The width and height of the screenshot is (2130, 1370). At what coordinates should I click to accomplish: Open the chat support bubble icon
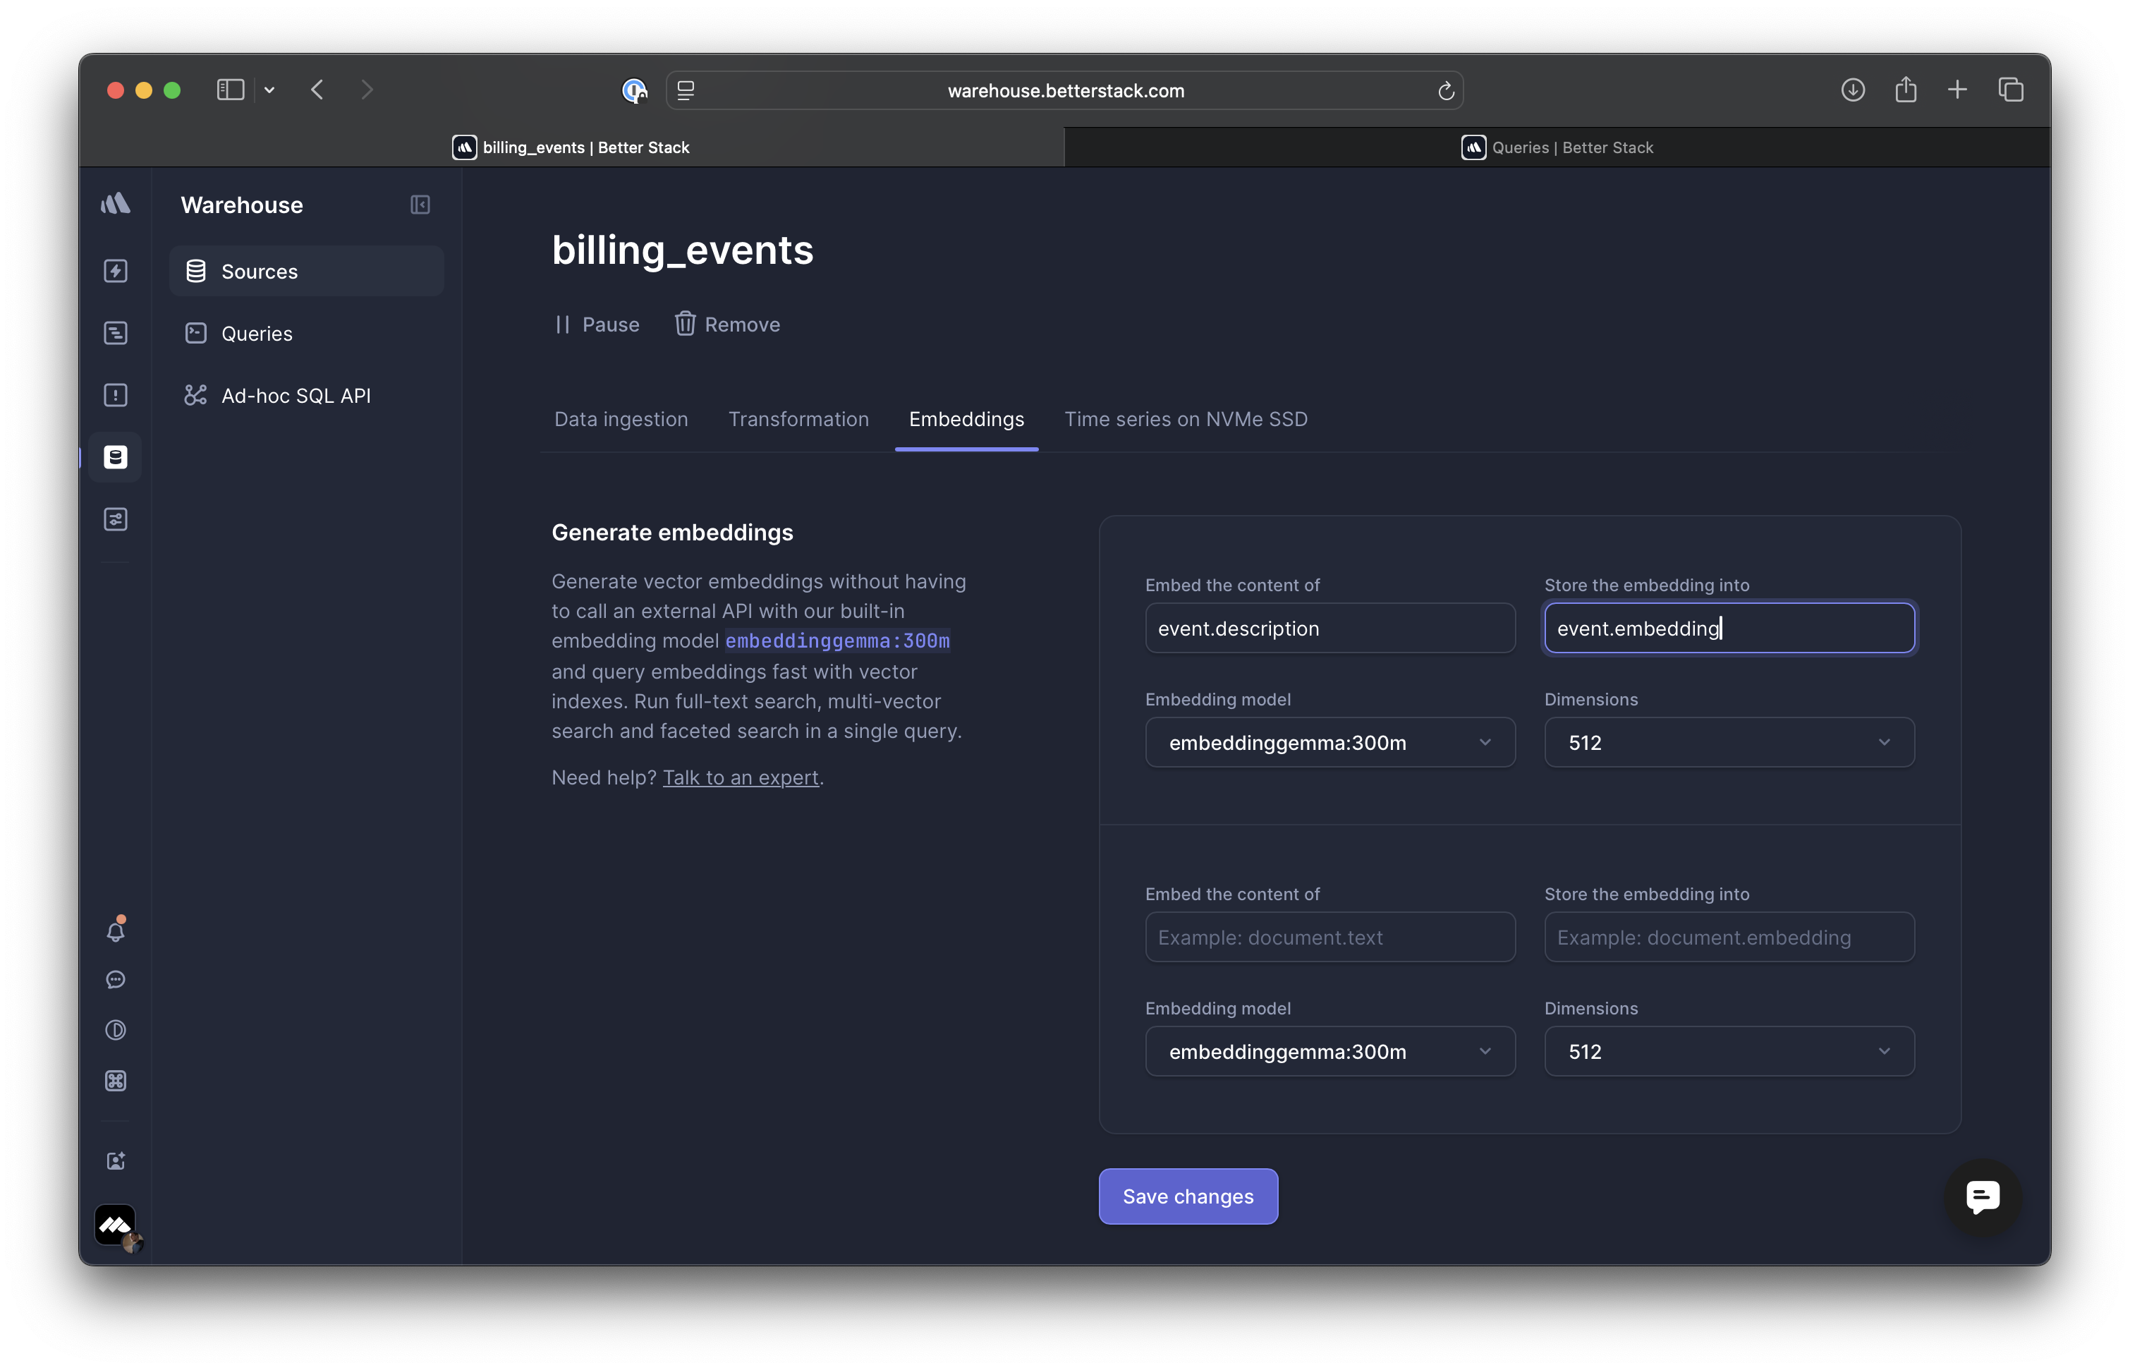click(x=1983, y=1196)
